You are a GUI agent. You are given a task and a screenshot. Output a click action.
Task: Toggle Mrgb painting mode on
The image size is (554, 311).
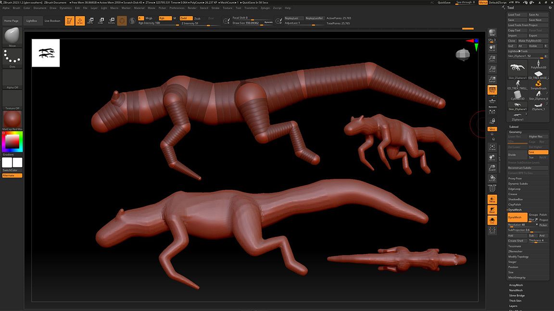pyautogui.click(x=149, y=18)
